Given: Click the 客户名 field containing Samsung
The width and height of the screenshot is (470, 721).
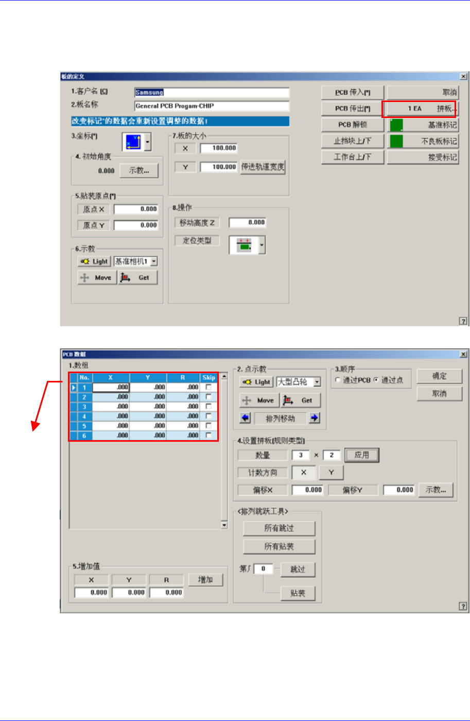Looking at the screenshot, I should coord(212,93).
